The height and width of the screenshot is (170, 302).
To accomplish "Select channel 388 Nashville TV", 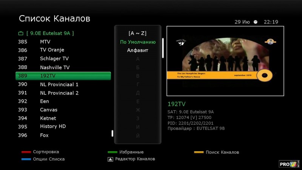I will pyautogui.click(x=55, y=67).
